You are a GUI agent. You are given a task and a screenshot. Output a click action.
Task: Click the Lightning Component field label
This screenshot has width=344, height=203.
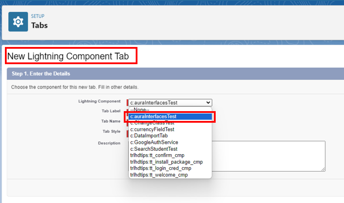99,101
